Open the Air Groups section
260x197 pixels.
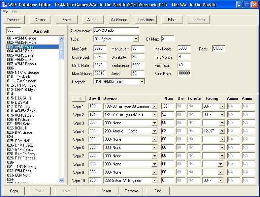pyautogui.click(x=119, y=20)
